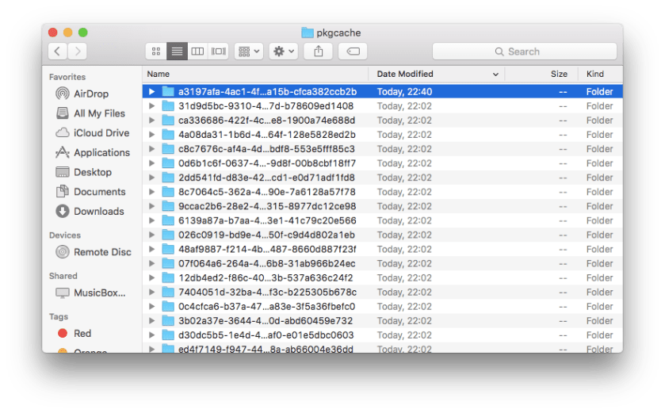Expand folder 31d9d5bc-9310-4...7d-b78609ed1408

coord(152,106)
